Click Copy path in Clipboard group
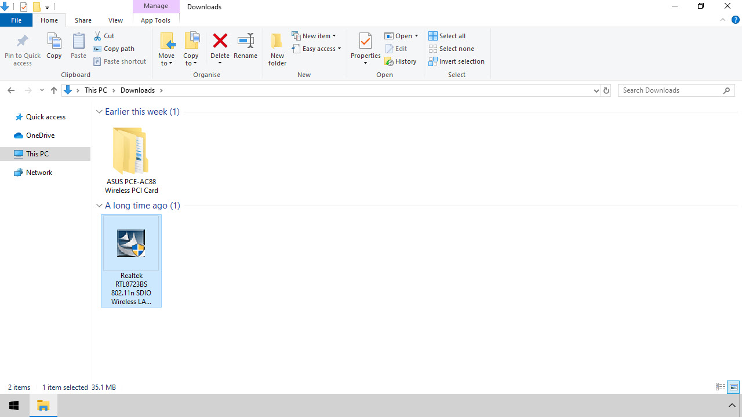 coord(114,49)
